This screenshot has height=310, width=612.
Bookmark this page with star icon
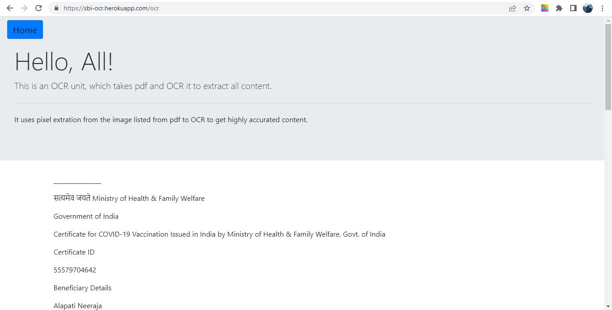(527, 8)
